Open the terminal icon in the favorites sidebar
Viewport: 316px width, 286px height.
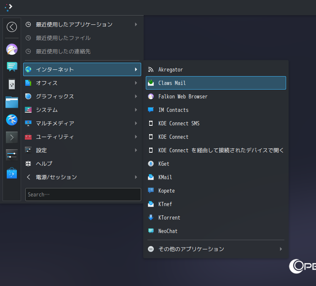point(12,138)
